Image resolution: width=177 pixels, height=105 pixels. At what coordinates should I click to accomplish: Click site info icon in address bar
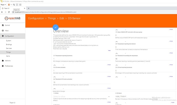pos(13,12)
